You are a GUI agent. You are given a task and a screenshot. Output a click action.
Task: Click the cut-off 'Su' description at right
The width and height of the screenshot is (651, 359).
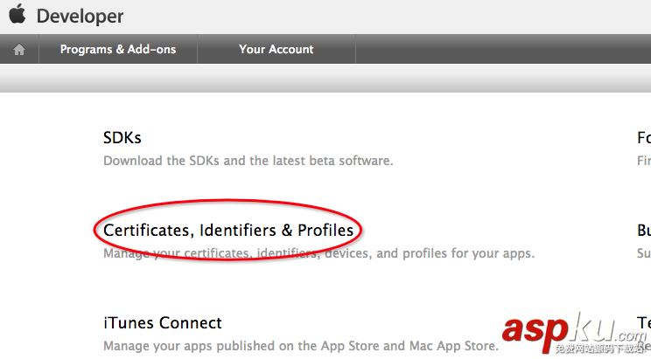(644, 254)
